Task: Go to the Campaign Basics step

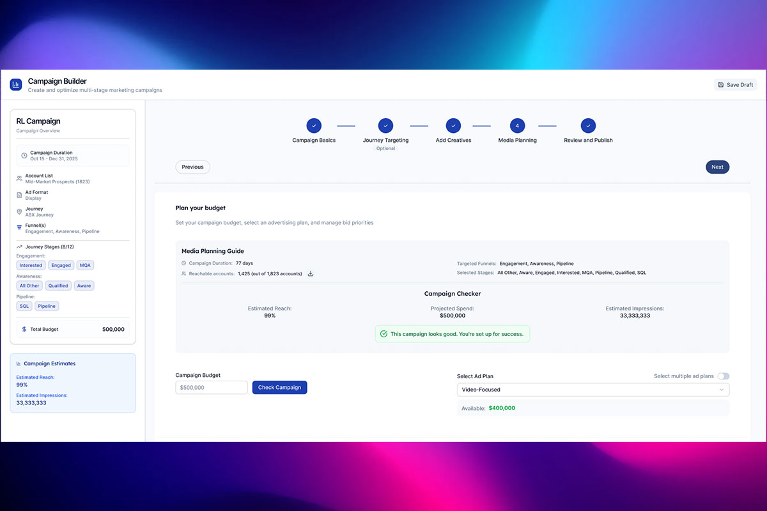Action: (x=314, y=126)
